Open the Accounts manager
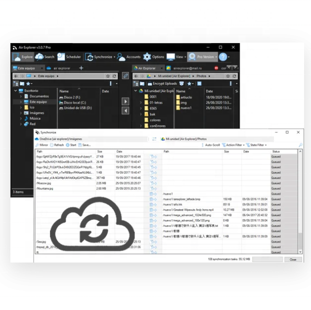311x310 pixels. (x=129, y=57)
